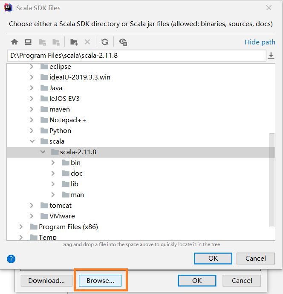Screen dimensions: 283x294
Task: Click the Delete (X) toolbar icon
Action: pos(87,42)
